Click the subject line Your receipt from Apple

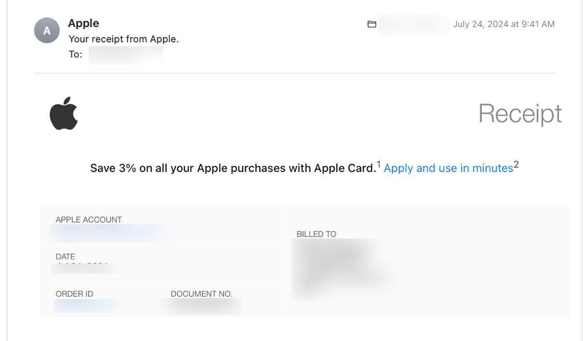[x=123, y=39]
